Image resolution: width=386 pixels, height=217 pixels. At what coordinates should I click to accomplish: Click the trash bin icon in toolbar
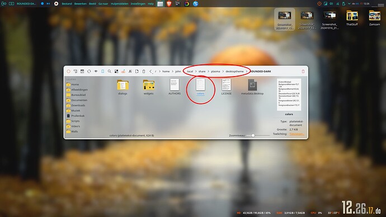coord(144,72)
